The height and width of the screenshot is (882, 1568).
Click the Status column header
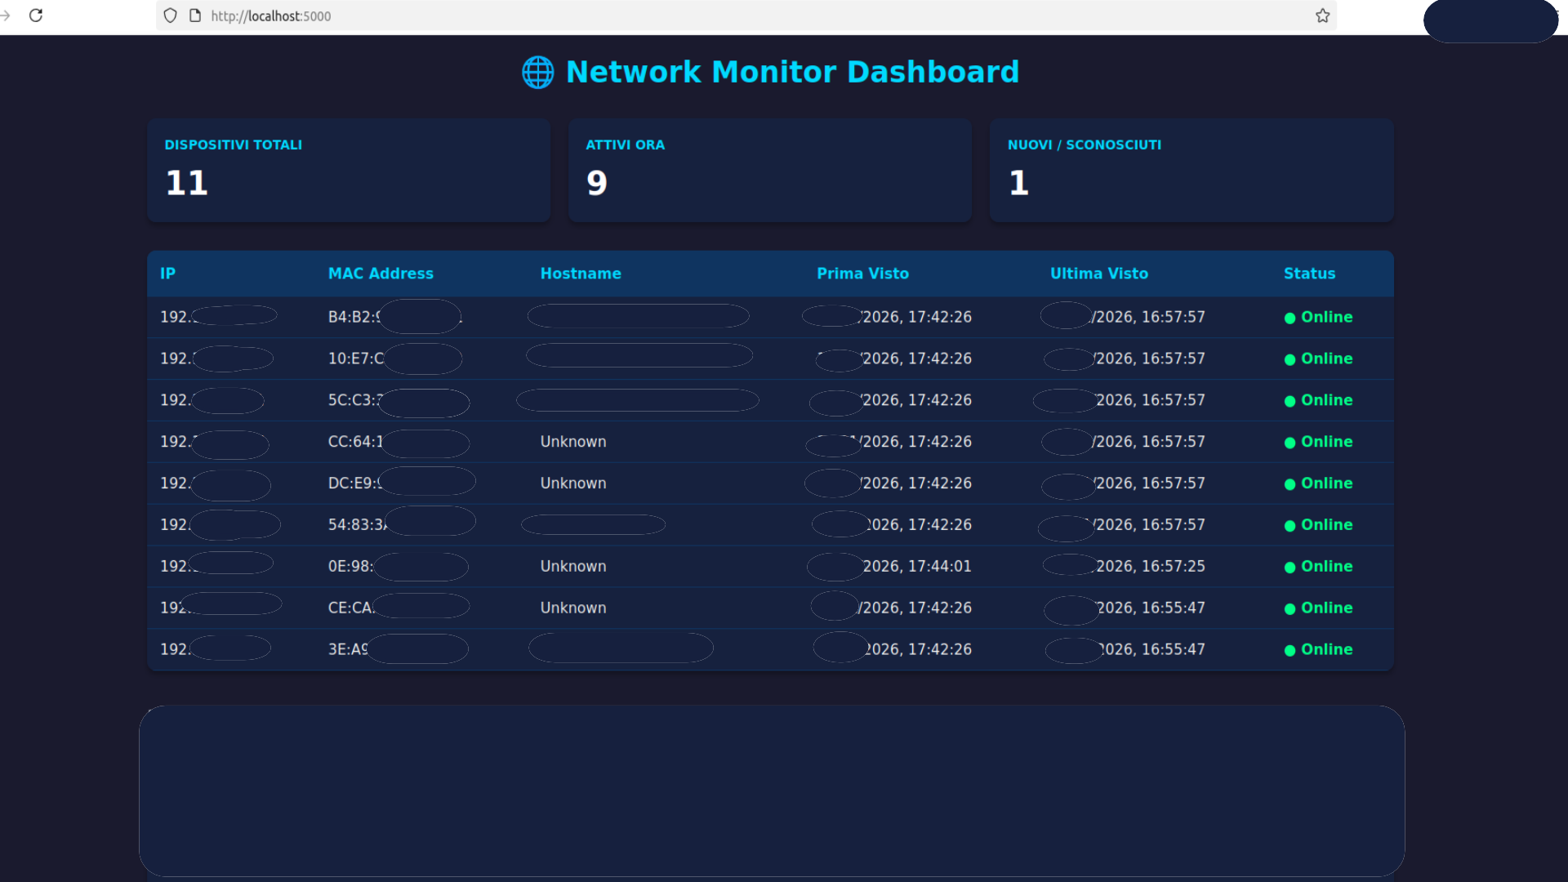click(1310, 274)
